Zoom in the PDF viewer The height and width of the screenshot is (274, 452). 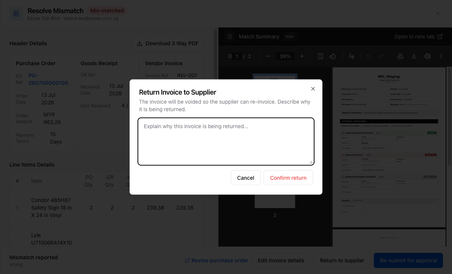click(302, 57)
